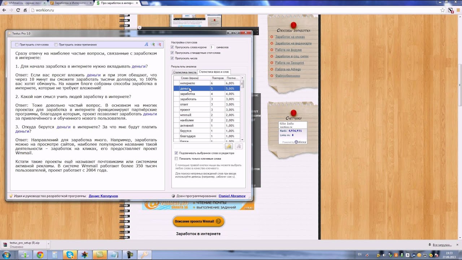Open 'Заработок на кликах' sidebar link

click(x=290, y=37)
